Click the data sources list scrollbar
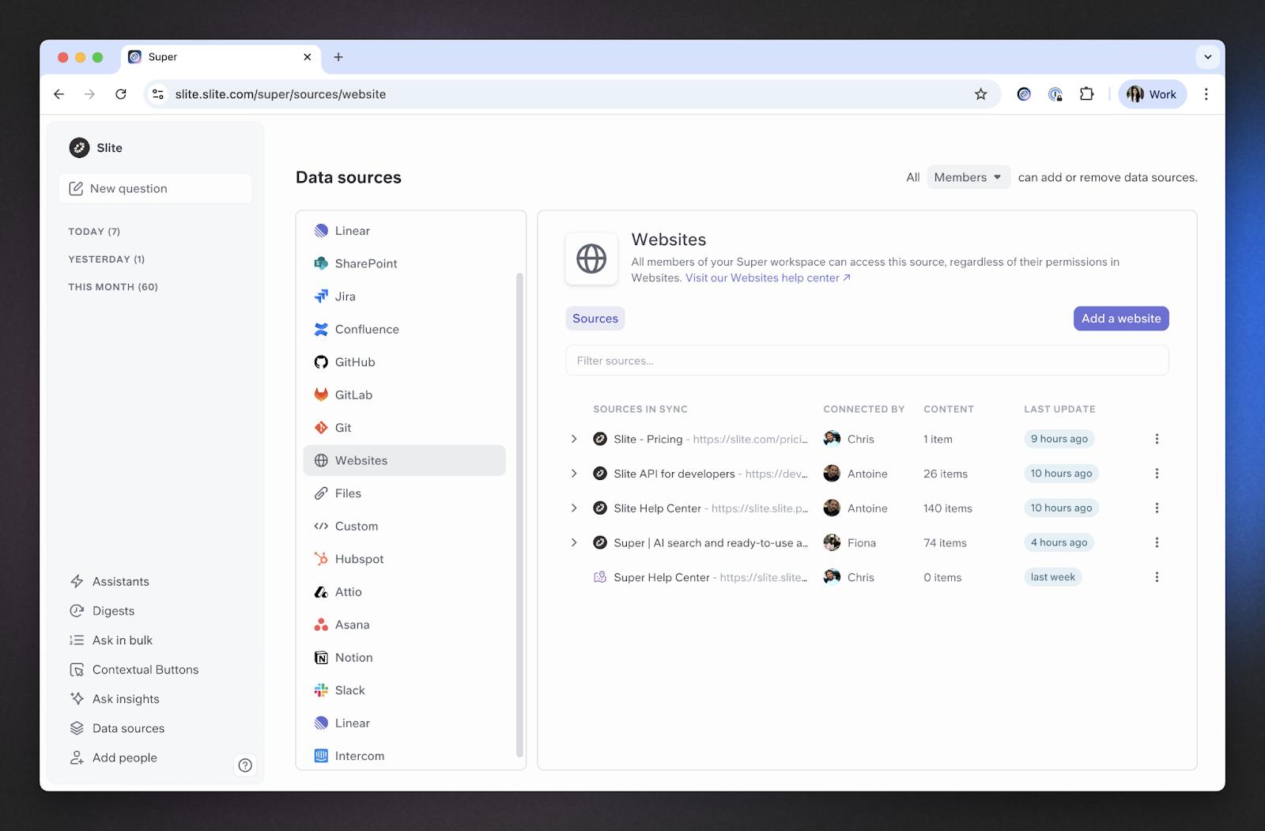This screenshot has width=1265, height=831. point(519,514)
